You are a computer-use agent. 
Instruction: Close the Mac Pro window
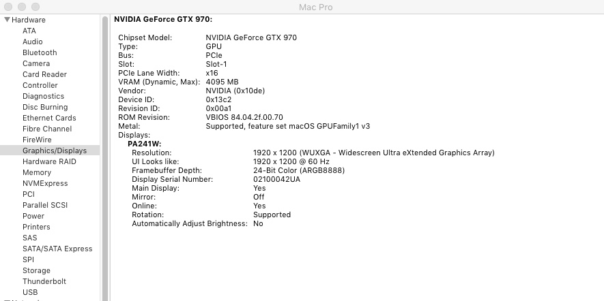(8, 7)
